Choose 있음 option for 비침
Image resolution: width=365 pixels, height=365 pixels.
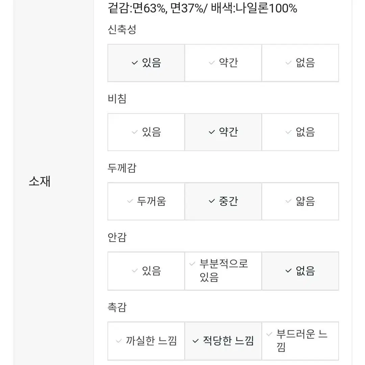pyautogui.click(x=146, y=132)
